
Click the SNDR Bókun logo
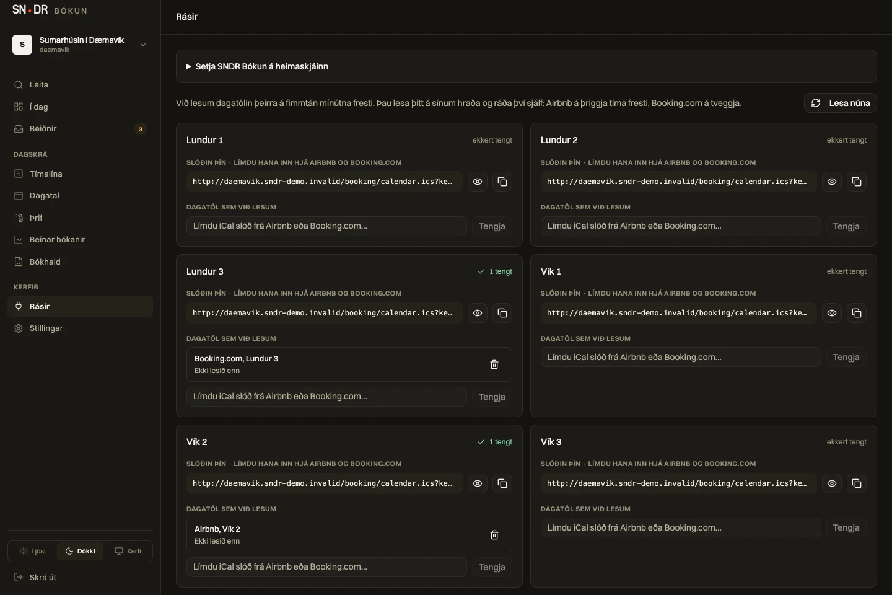[50, 10]
